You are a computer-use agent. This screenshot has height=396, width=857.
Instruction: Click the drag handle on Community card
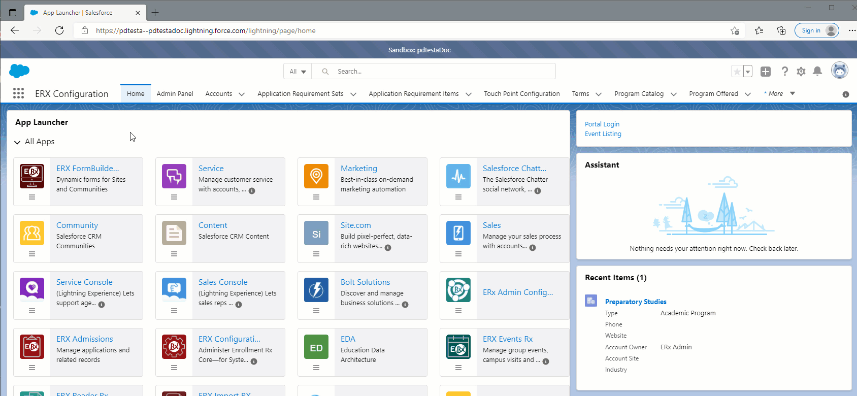[32, 254]
